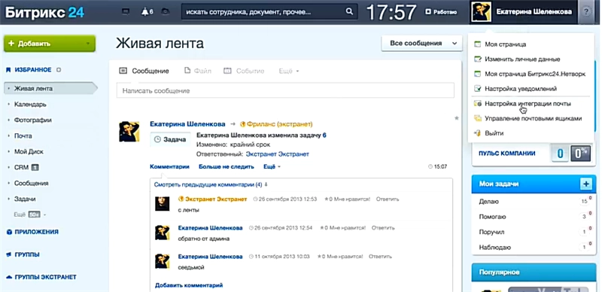Open task number 6 link
602x292 pixels.
[324, 135]
